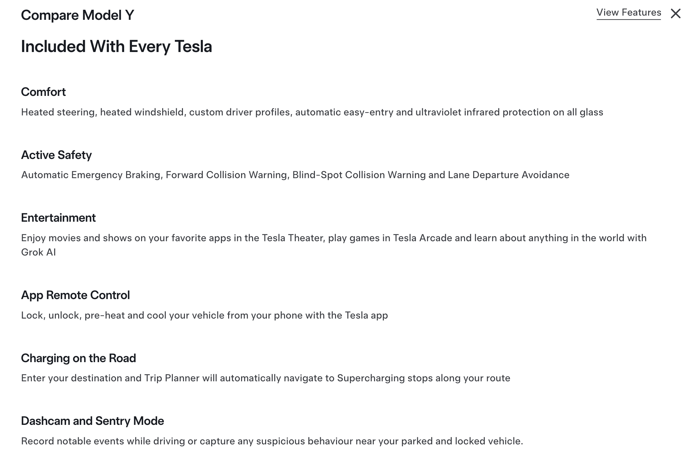This screenshot has height=459, width=686.
Task: Select the Active Safety heading
Action: tap(56, 155)
